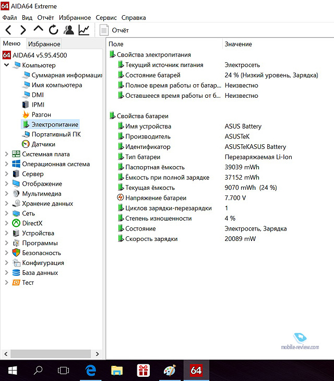334x381 pixels.
Task: Click the speaker icon for Мультимедиа
Action: [16, 194]
